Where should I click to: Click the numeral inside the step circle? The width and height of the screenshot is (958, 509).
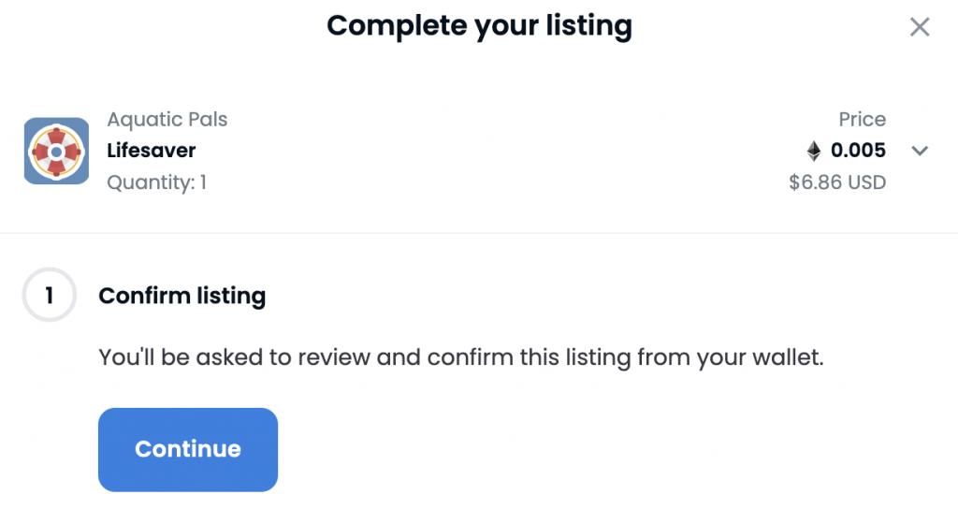pyautogui.click(x=50, y=295)
